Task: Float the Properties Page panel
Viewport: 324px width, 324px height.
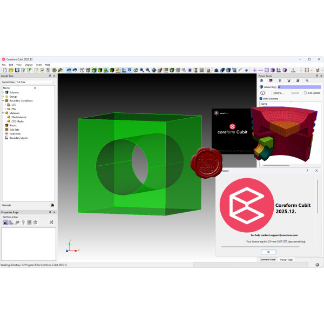Action: (50, 212)
